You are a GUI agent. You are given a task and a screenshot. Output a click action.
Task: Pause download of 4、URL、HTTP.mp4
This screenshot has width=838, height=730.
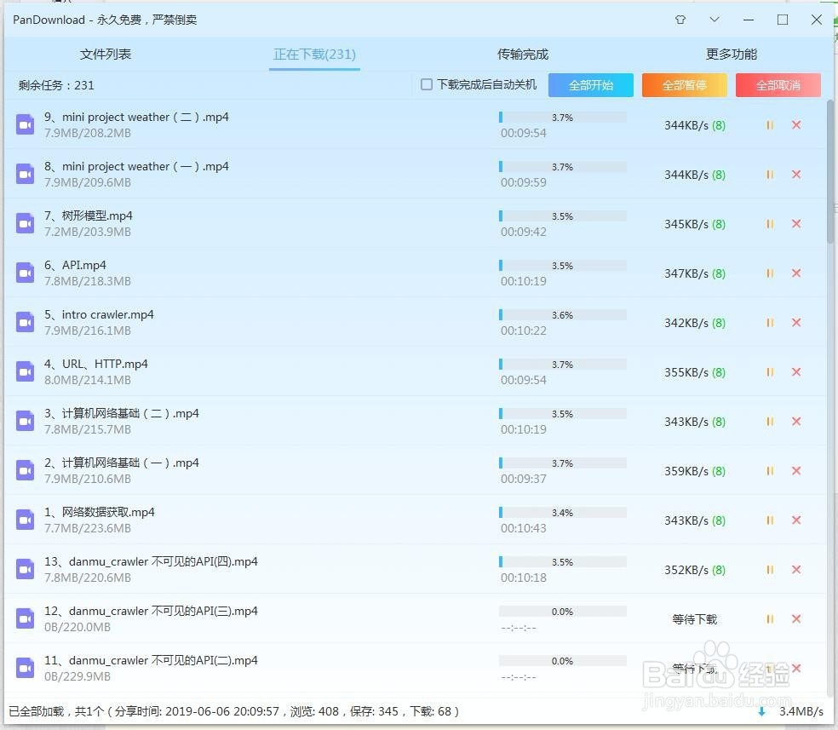770,372
